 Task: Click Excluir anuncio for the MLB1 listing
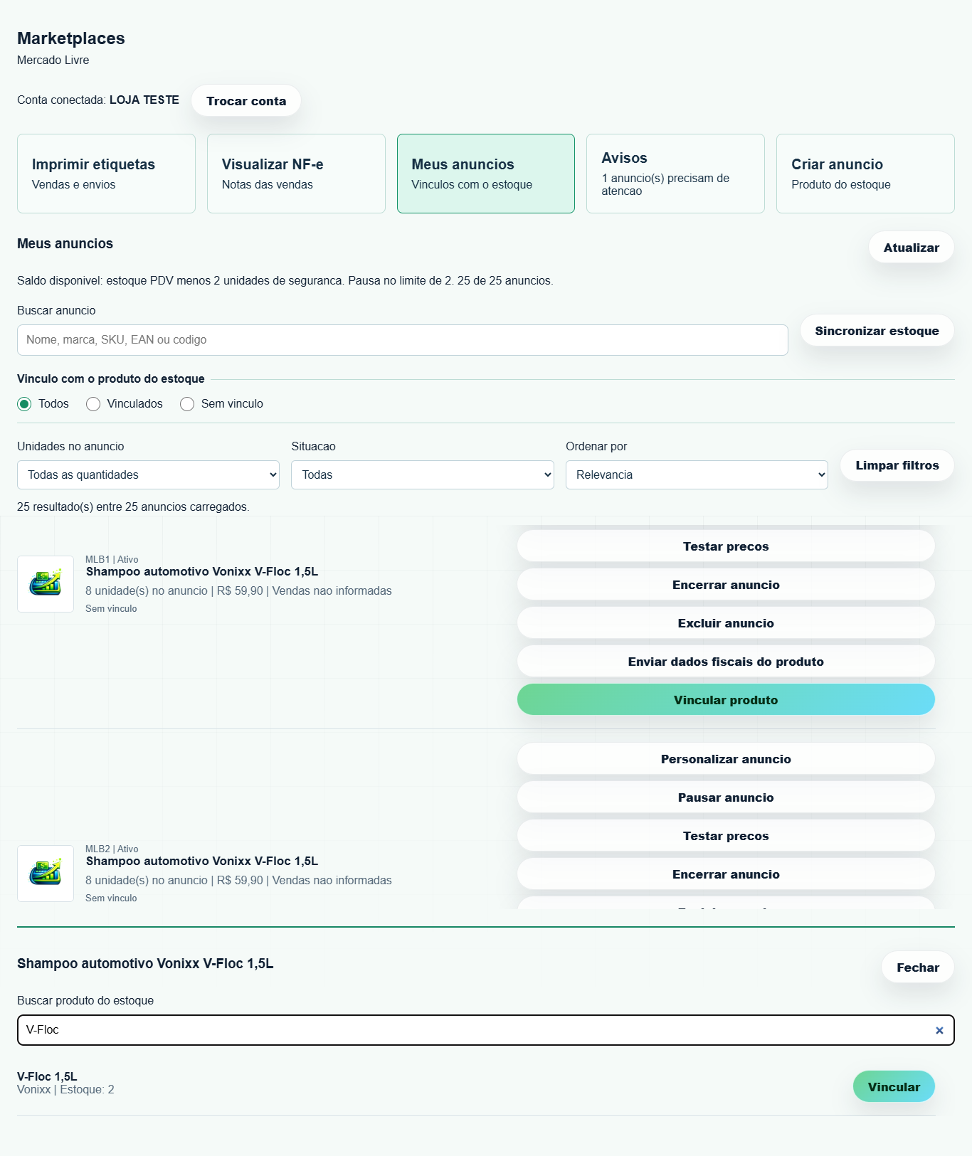726,623
